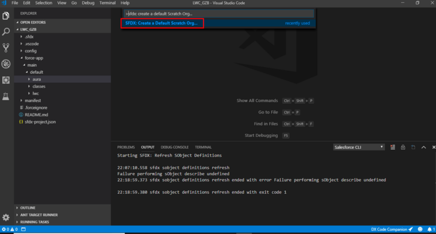Open the output log in editor
436x234 pixels.
pos(413,147)
